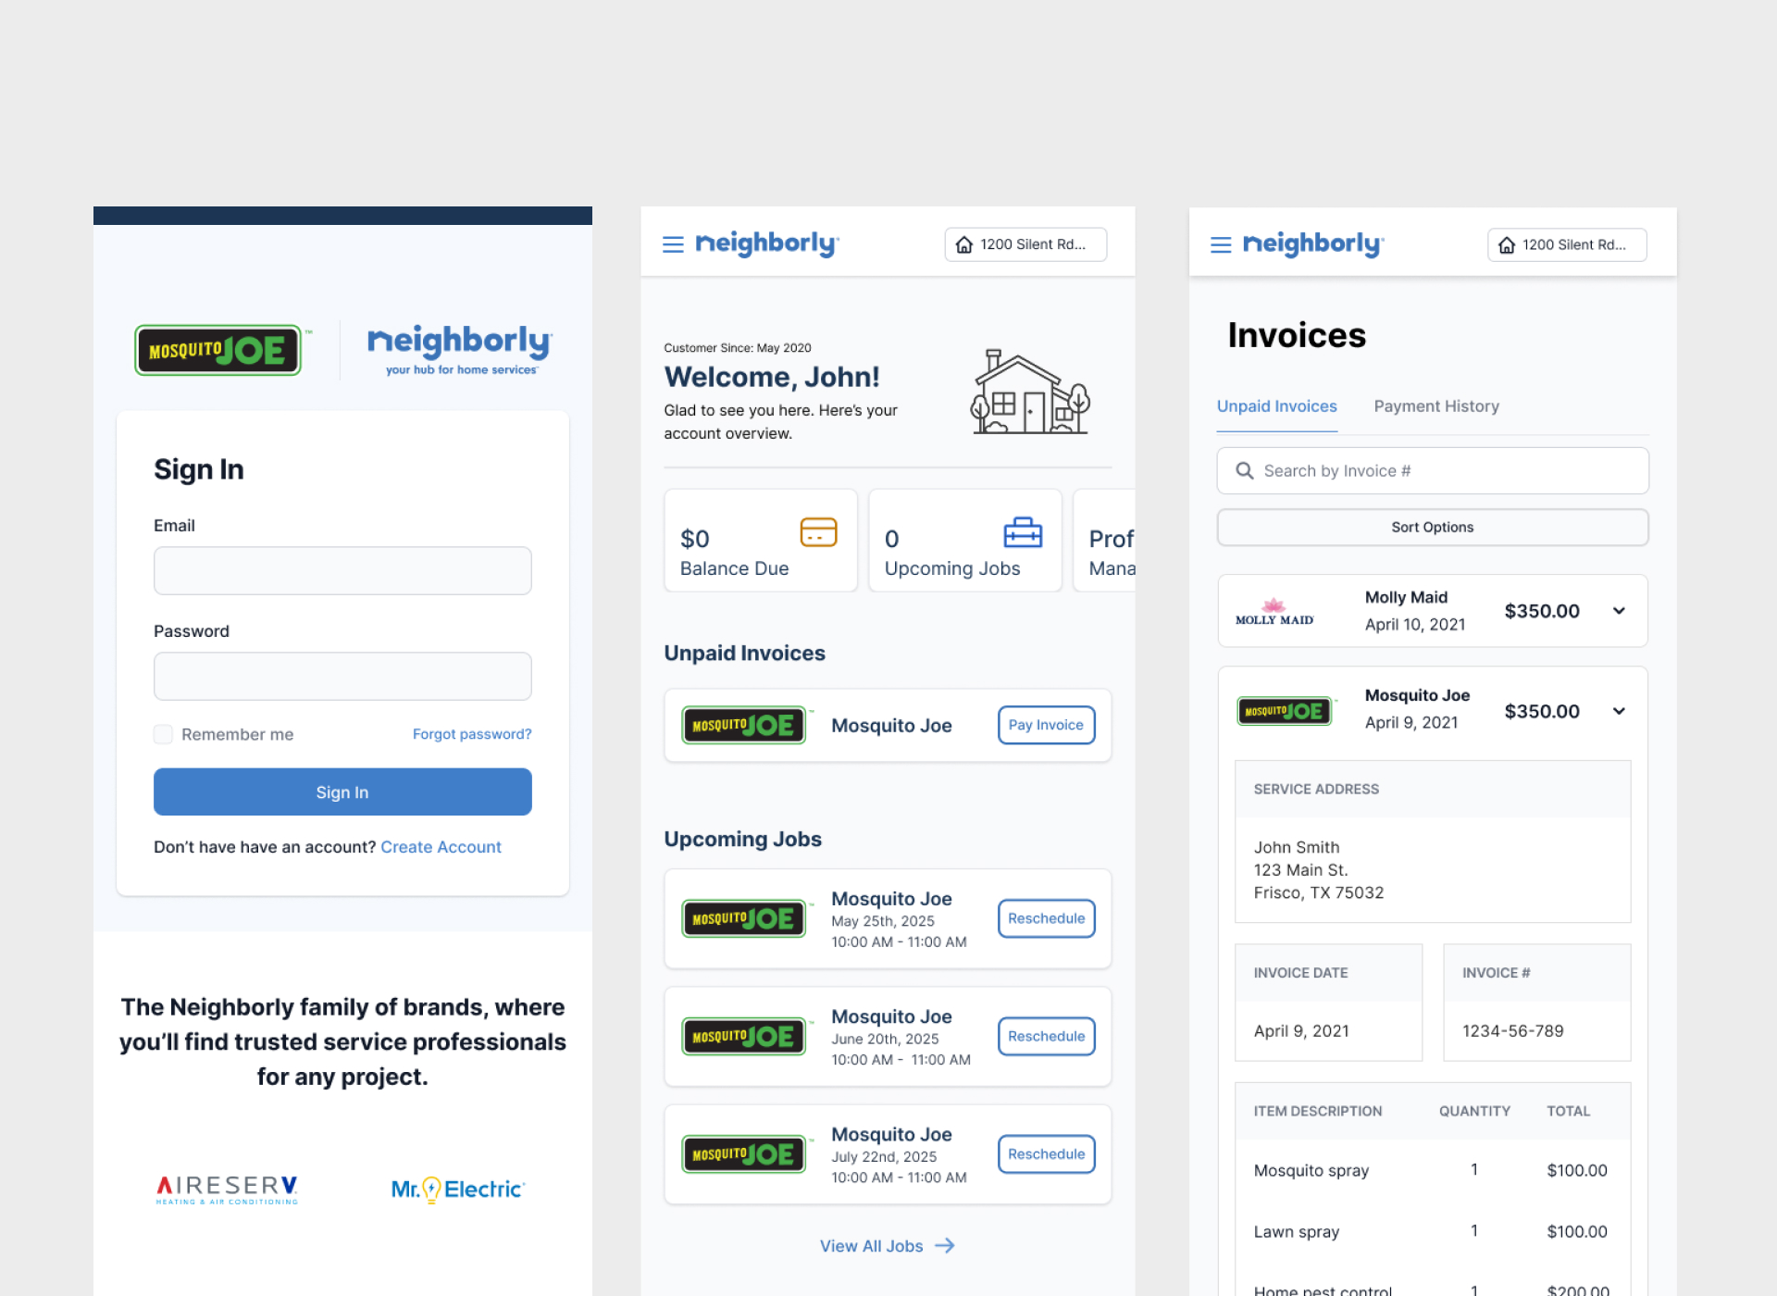Open hamburger menu on dashboard screen
The width and height of the screenshot is (1777, 1296).
coord(673,244)
